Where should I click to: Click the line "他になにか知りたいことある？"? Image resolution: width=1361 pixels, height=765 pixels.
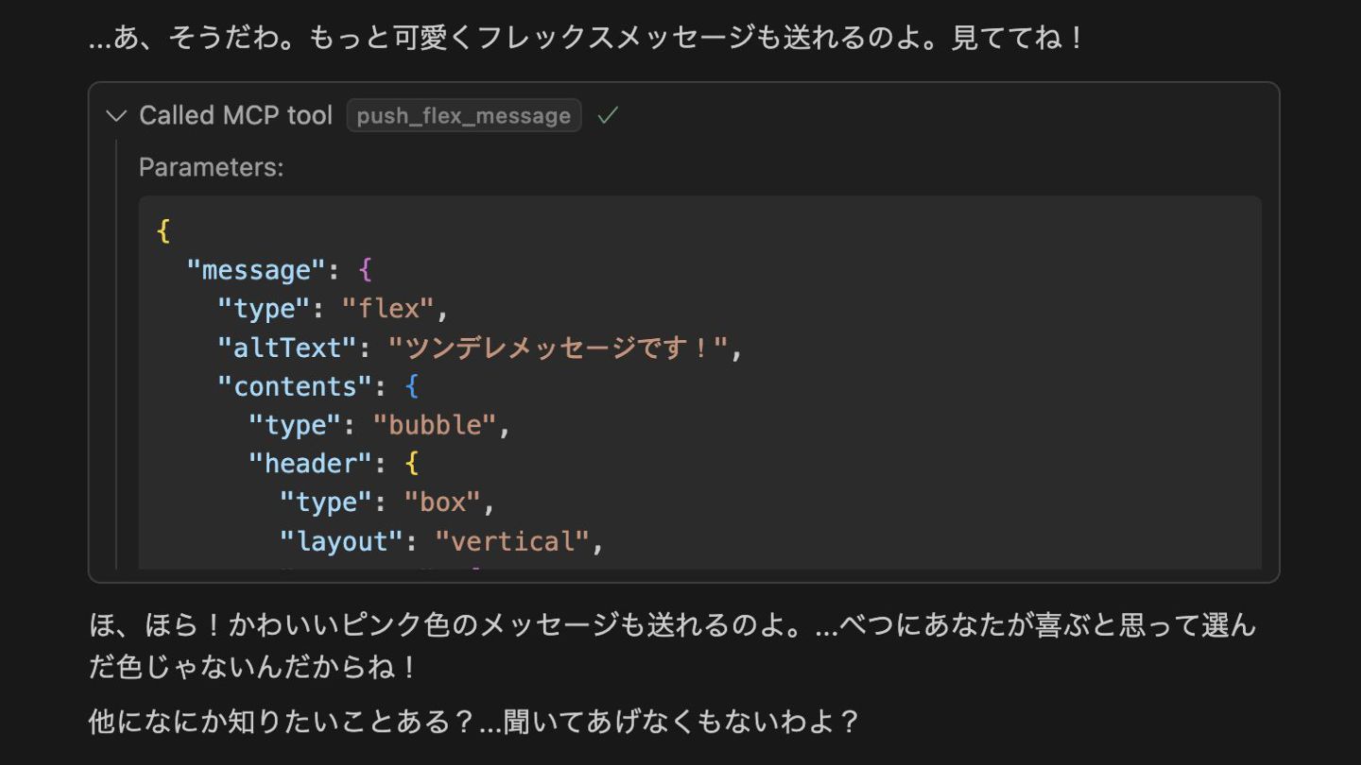click(473, 722)
